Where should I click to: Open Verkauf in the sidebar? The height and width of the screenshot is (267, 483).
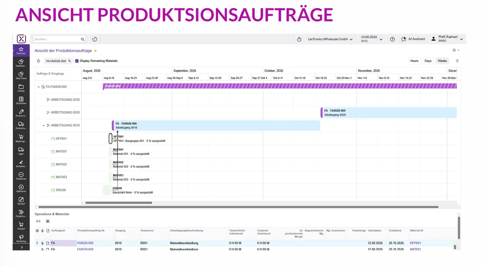[x=21, y=201]
